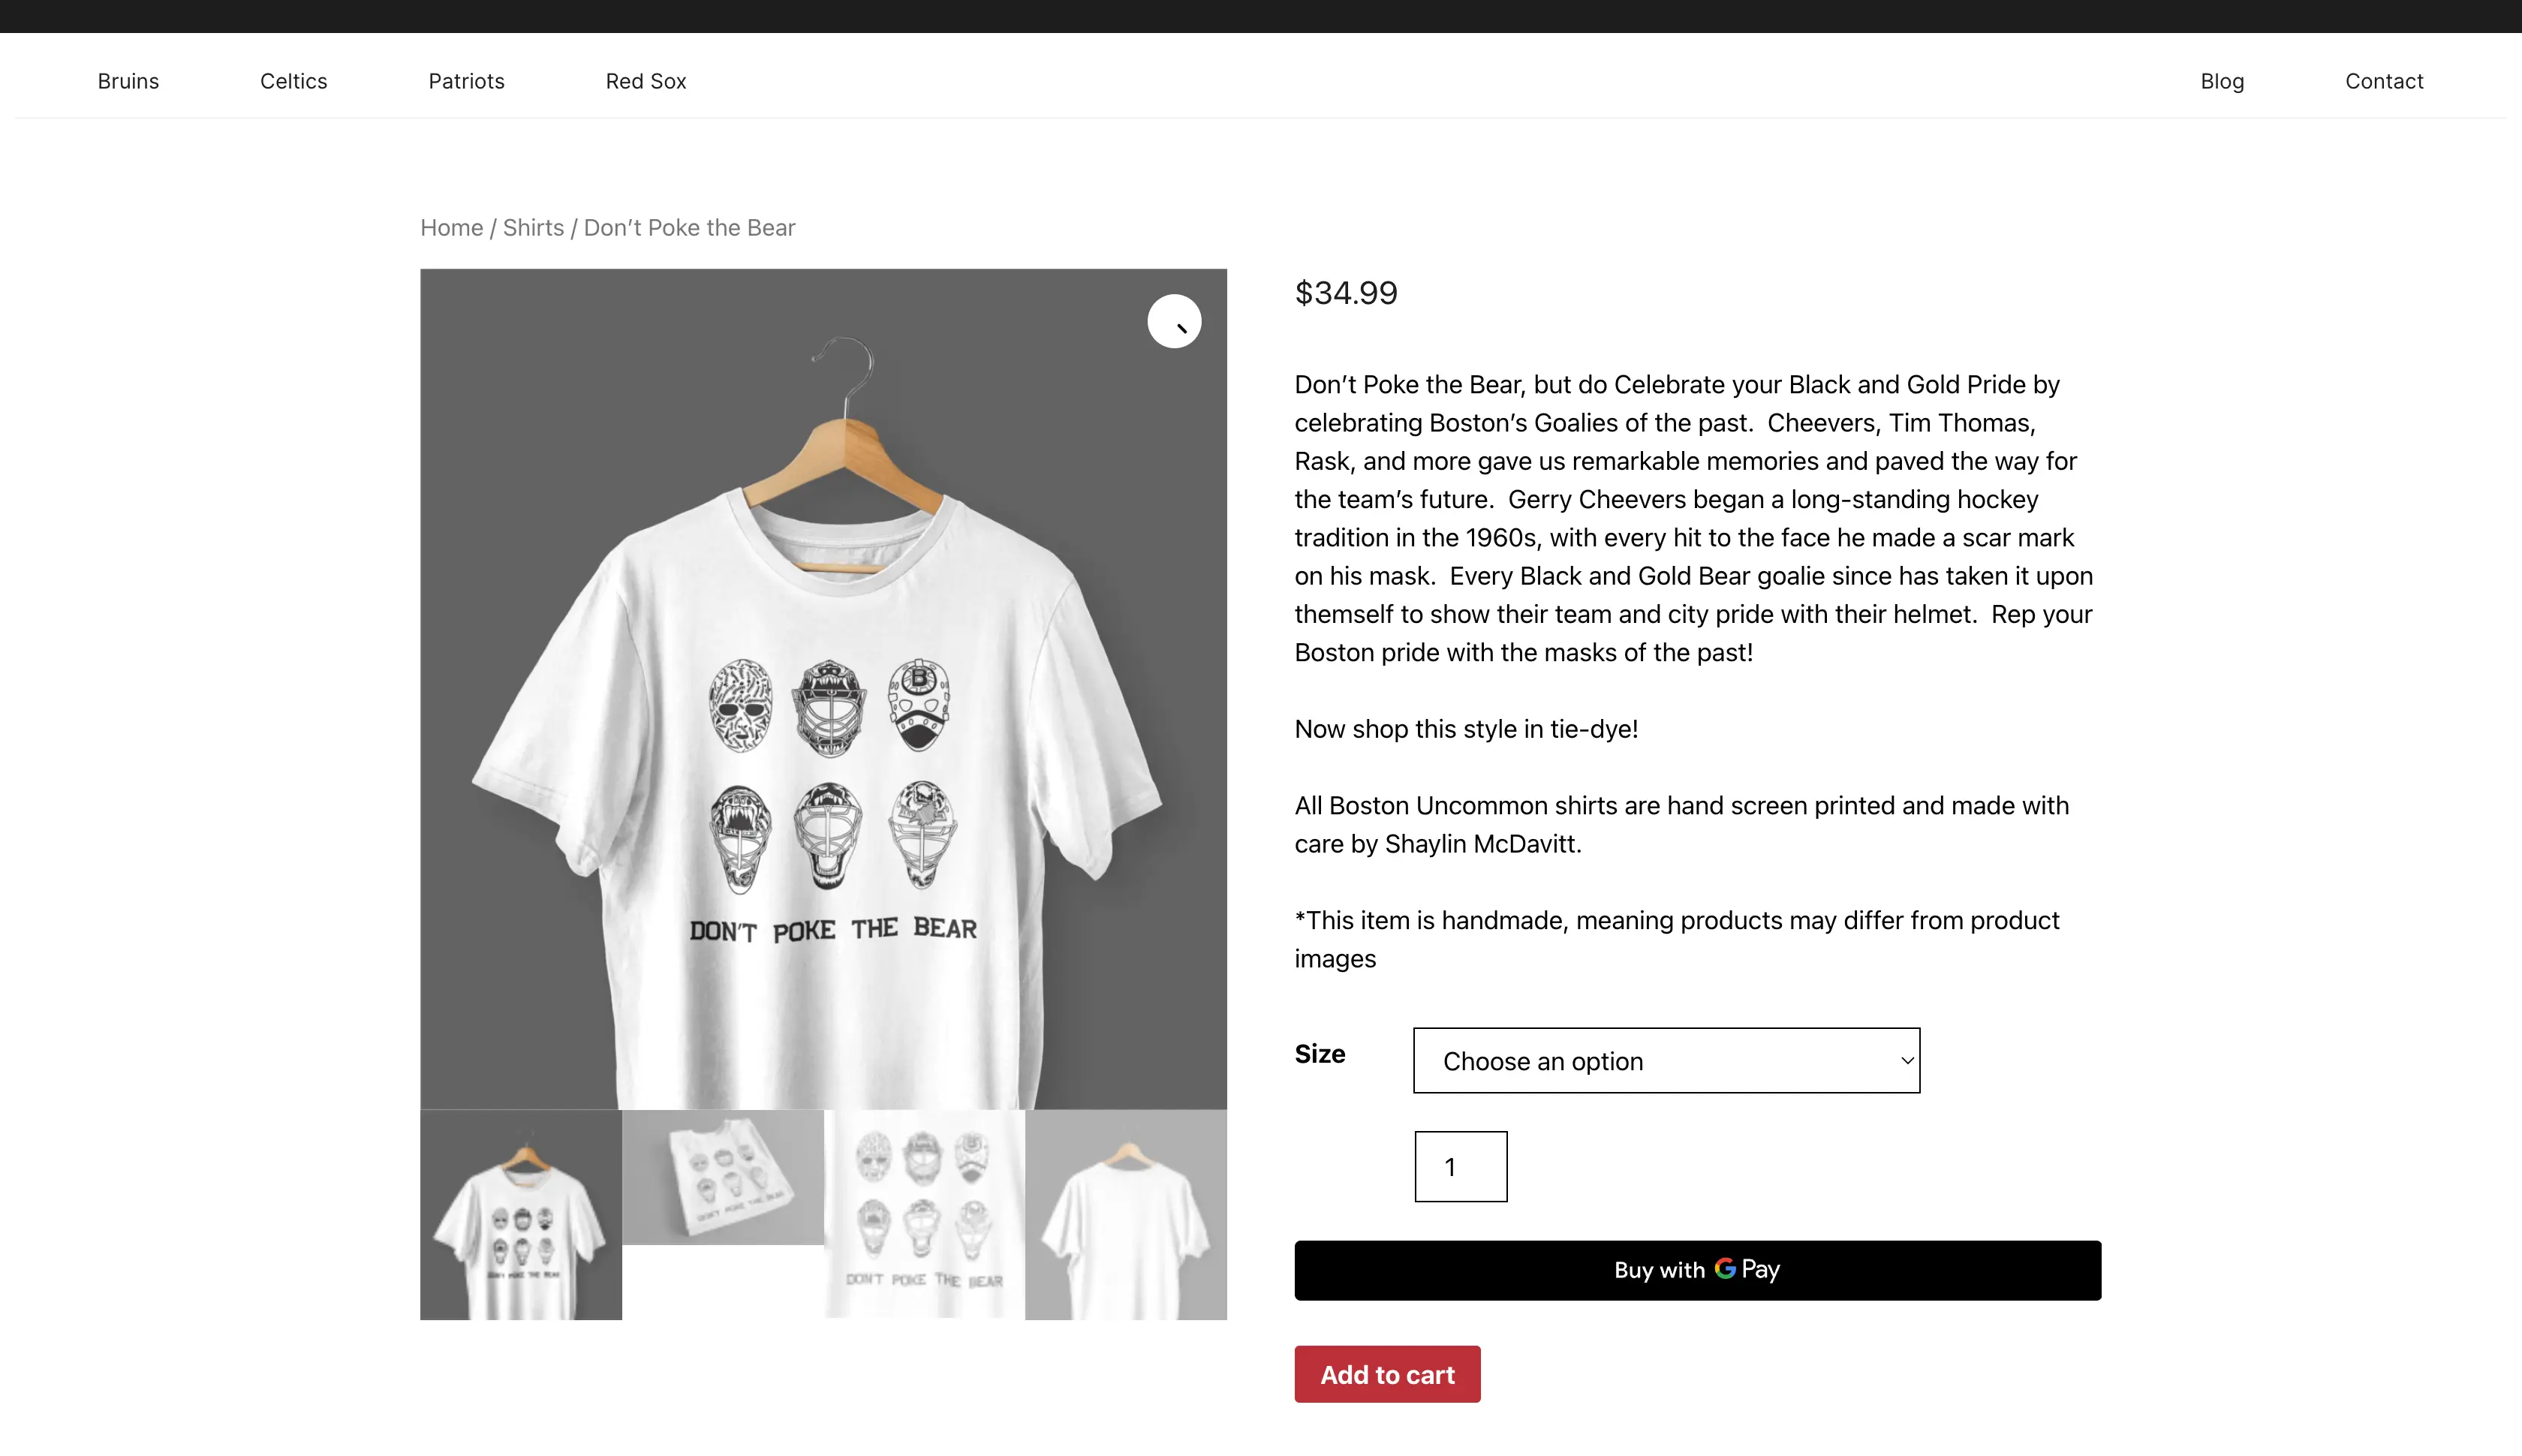Open the Shirts breadcrumb link

[533, 227]
